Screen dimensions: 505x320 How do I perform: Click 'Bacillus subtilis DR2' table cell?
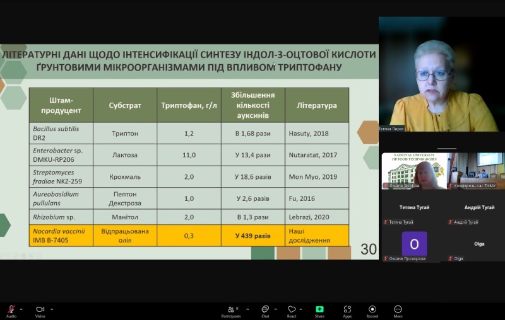click(x=61, y=133)
